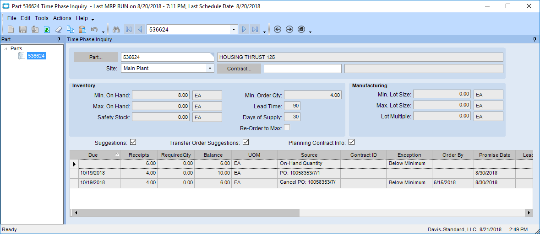540x234 pixels.
Task: Click the application icon in title bar
Action: pyautogui.click(x=6, y=6)
